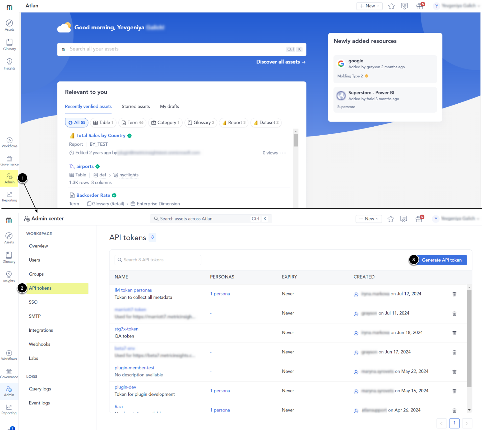Viewport: 482px width, 430px height.
Task: Open the three-dot menu for Total Sales by Country
Action: (283, 153)
